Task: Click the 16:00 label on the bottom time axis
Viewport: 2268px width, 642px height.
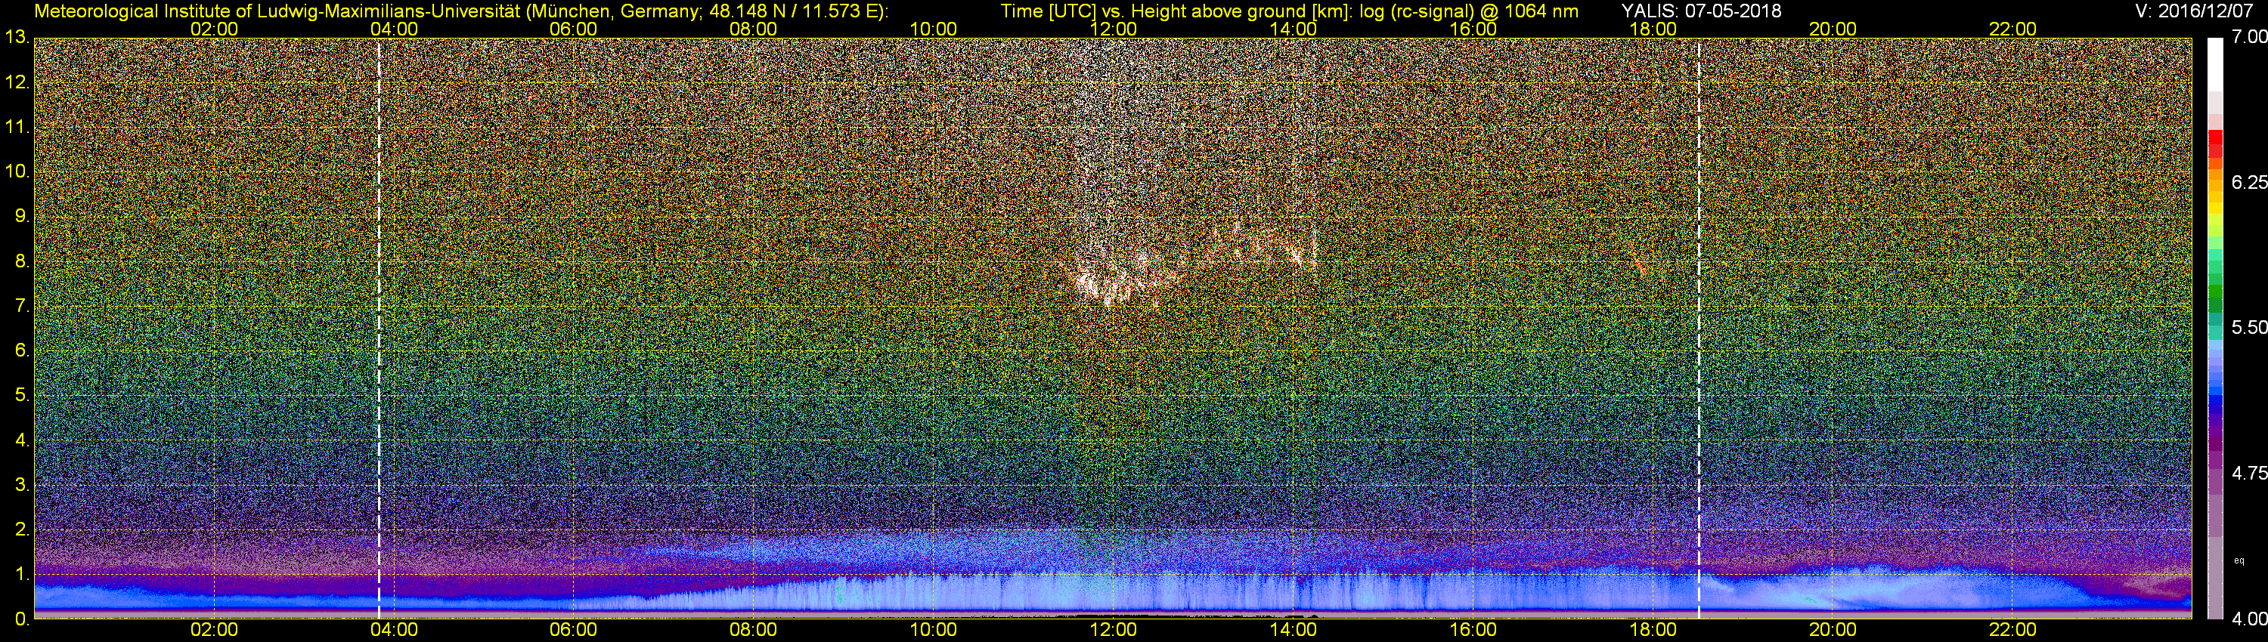Action: [1473, 631]
